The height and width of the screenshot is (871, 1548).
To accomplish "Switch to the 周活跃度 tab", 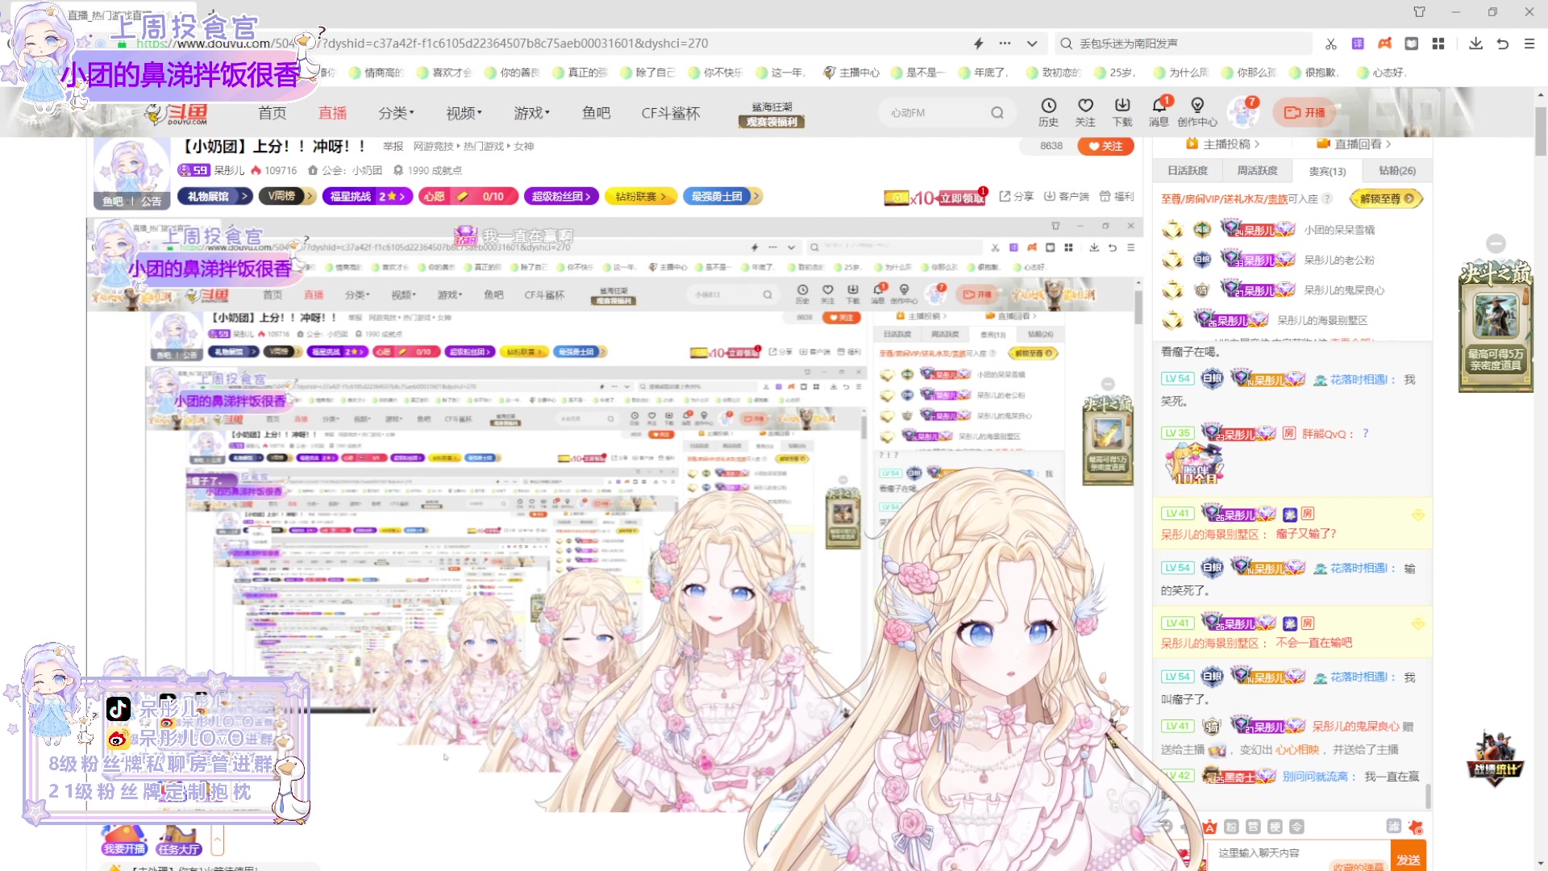I will click(1257, 171).
